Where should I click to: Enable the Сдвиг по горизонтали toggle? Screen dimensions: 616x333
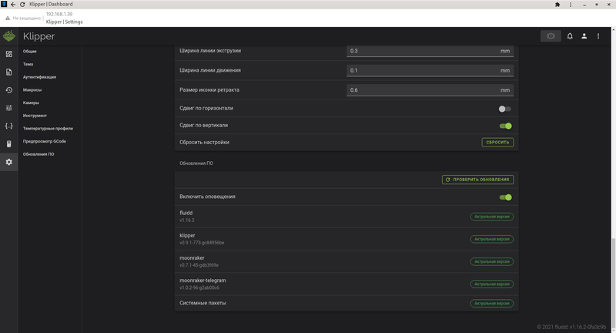[505, 109]
